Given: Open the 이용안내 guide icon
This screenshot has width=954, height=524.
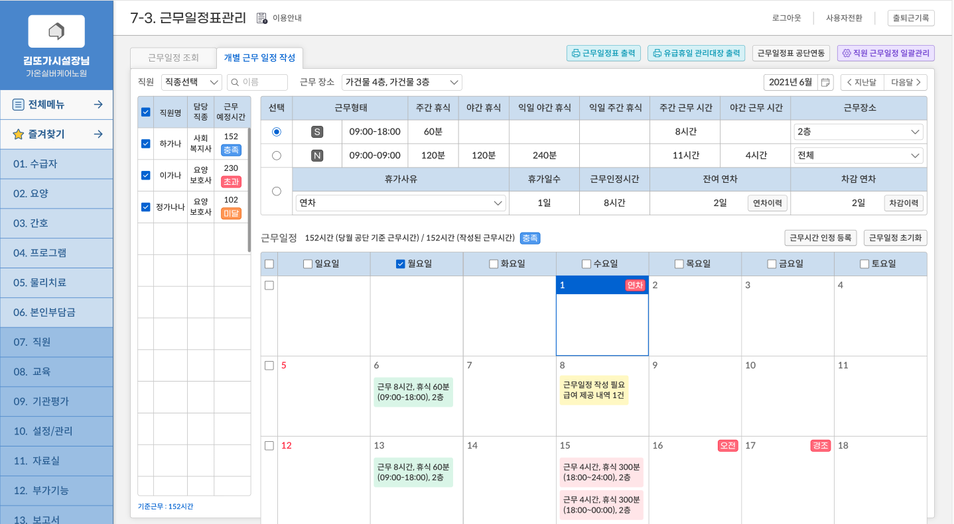Looking at the screenshot, I should (261, 18).
